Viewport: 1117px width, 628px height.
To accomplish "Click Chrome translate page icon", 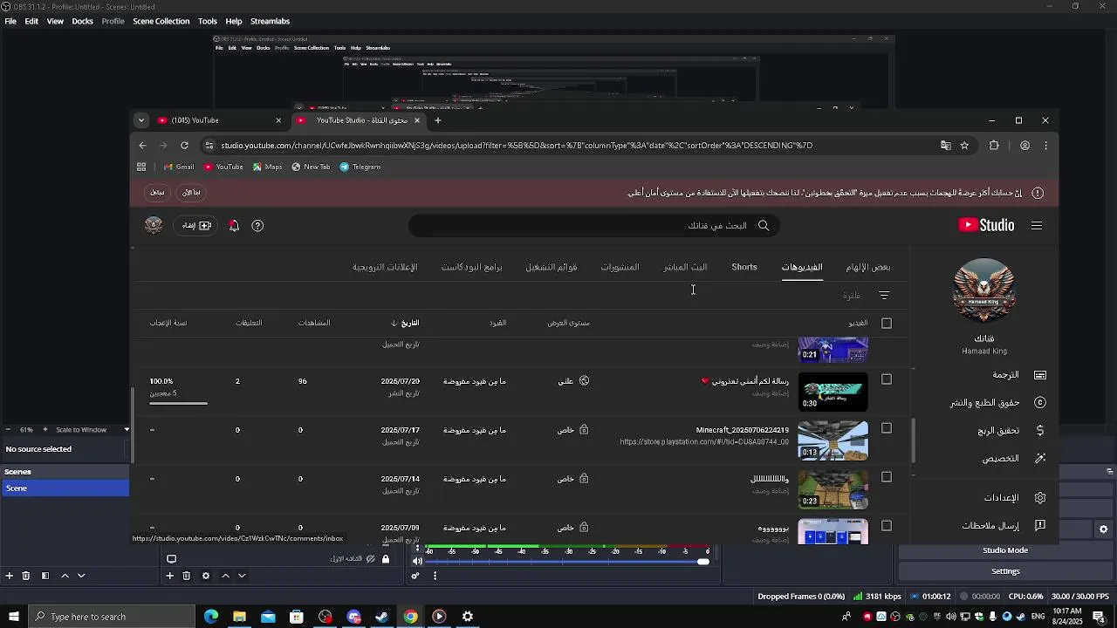I will [945, 146].
